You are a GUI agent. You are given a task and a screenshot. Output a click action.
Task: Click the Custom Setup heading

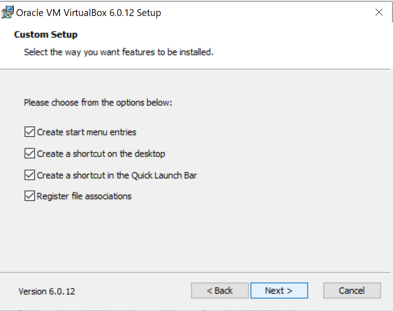46,34
